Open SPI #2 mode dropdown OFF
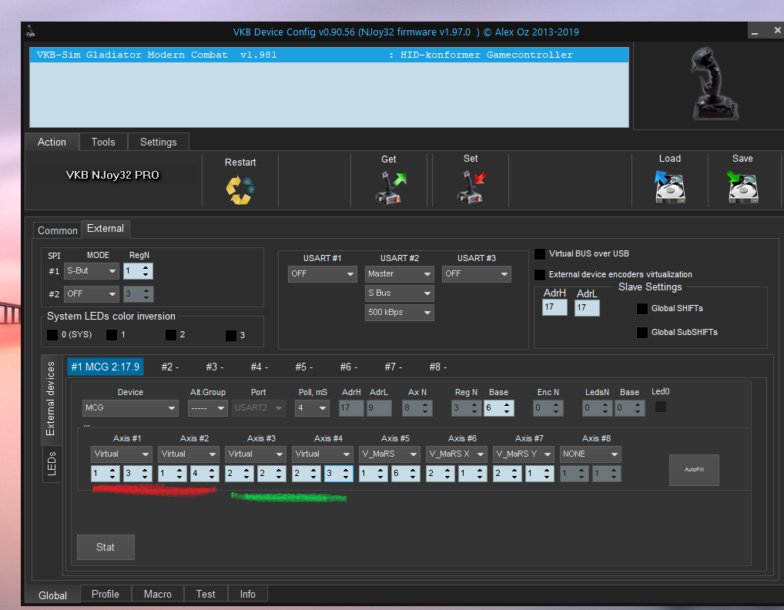784x610 pixels. coord(92,294)
